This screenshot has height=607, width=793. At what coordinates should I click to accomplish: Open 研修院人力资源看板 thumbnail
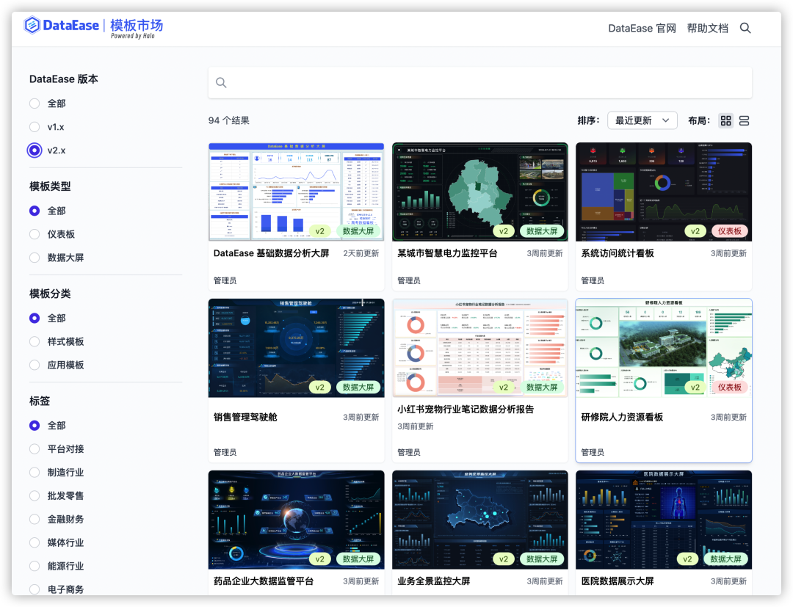pos(664,348)
